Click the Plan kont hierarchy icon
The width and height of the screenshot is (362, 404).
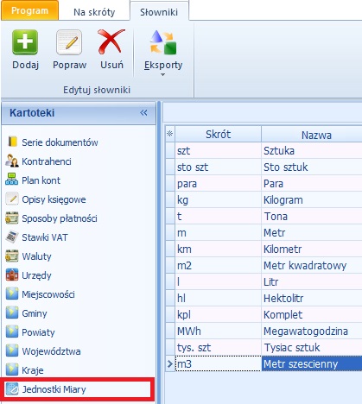point(11,180)
